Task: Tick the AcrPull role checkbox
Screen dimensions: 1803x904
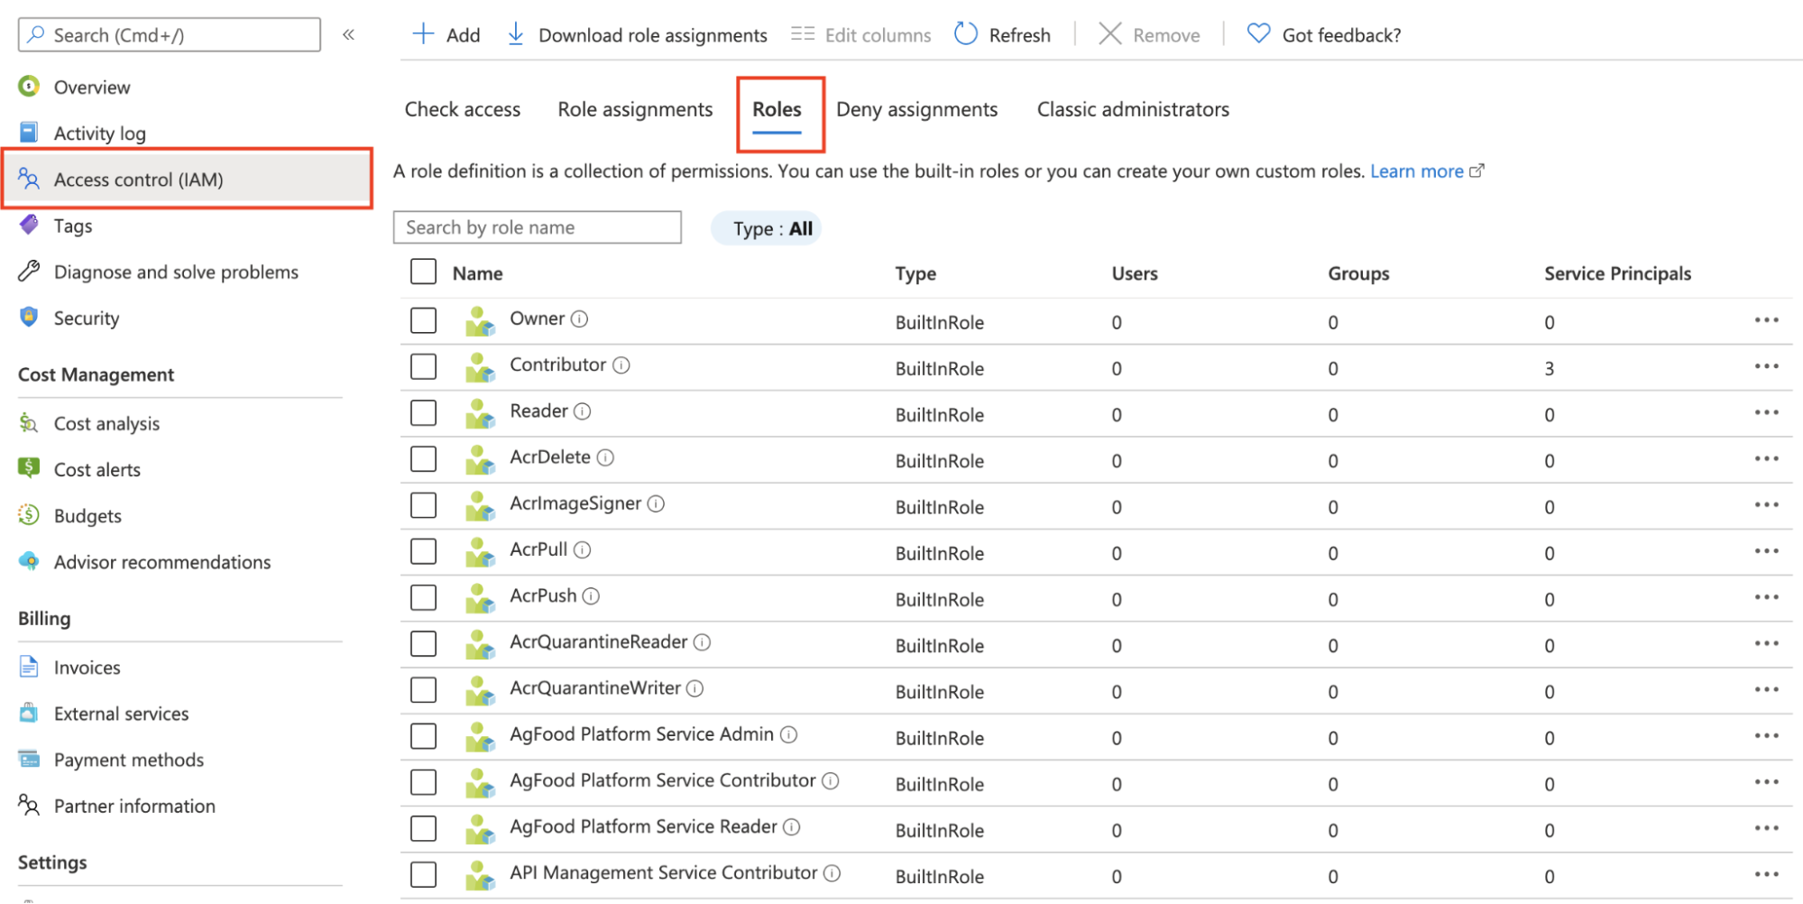Action: pyautogui.click(x=423, y=551)
